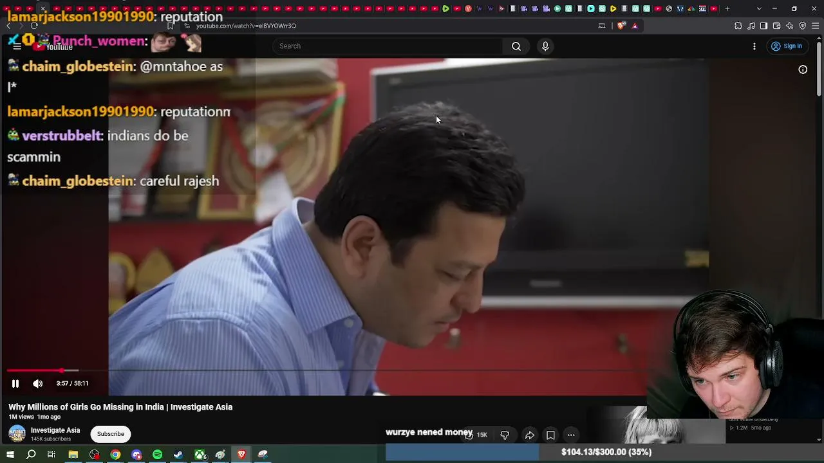Click the video title text

(120, 407)
